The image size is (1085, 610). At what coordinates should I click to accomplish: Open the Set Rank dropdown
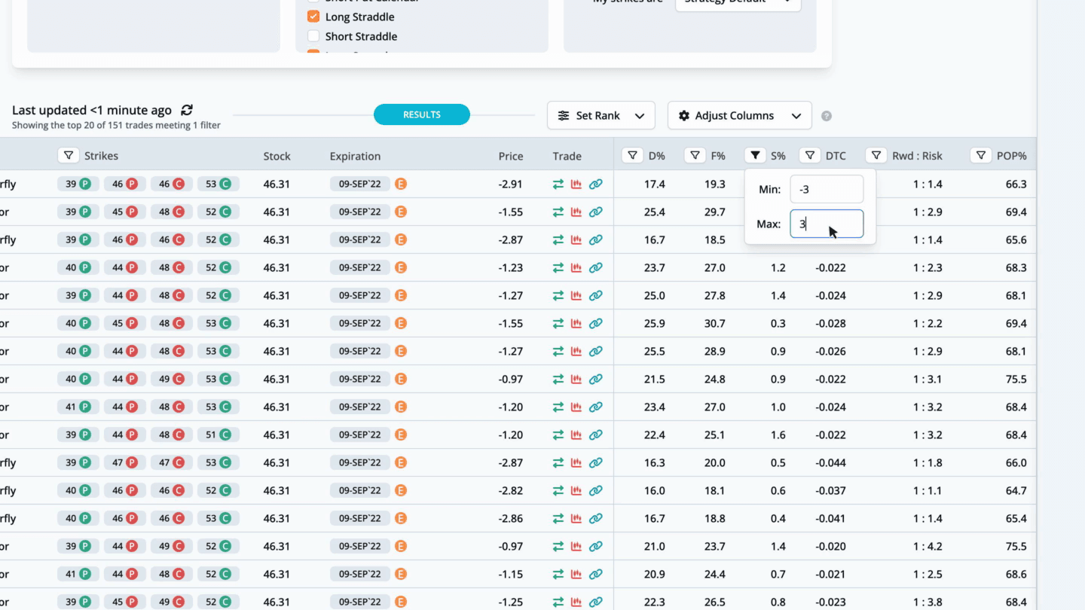pyautogui.click(x=601, y=115)
